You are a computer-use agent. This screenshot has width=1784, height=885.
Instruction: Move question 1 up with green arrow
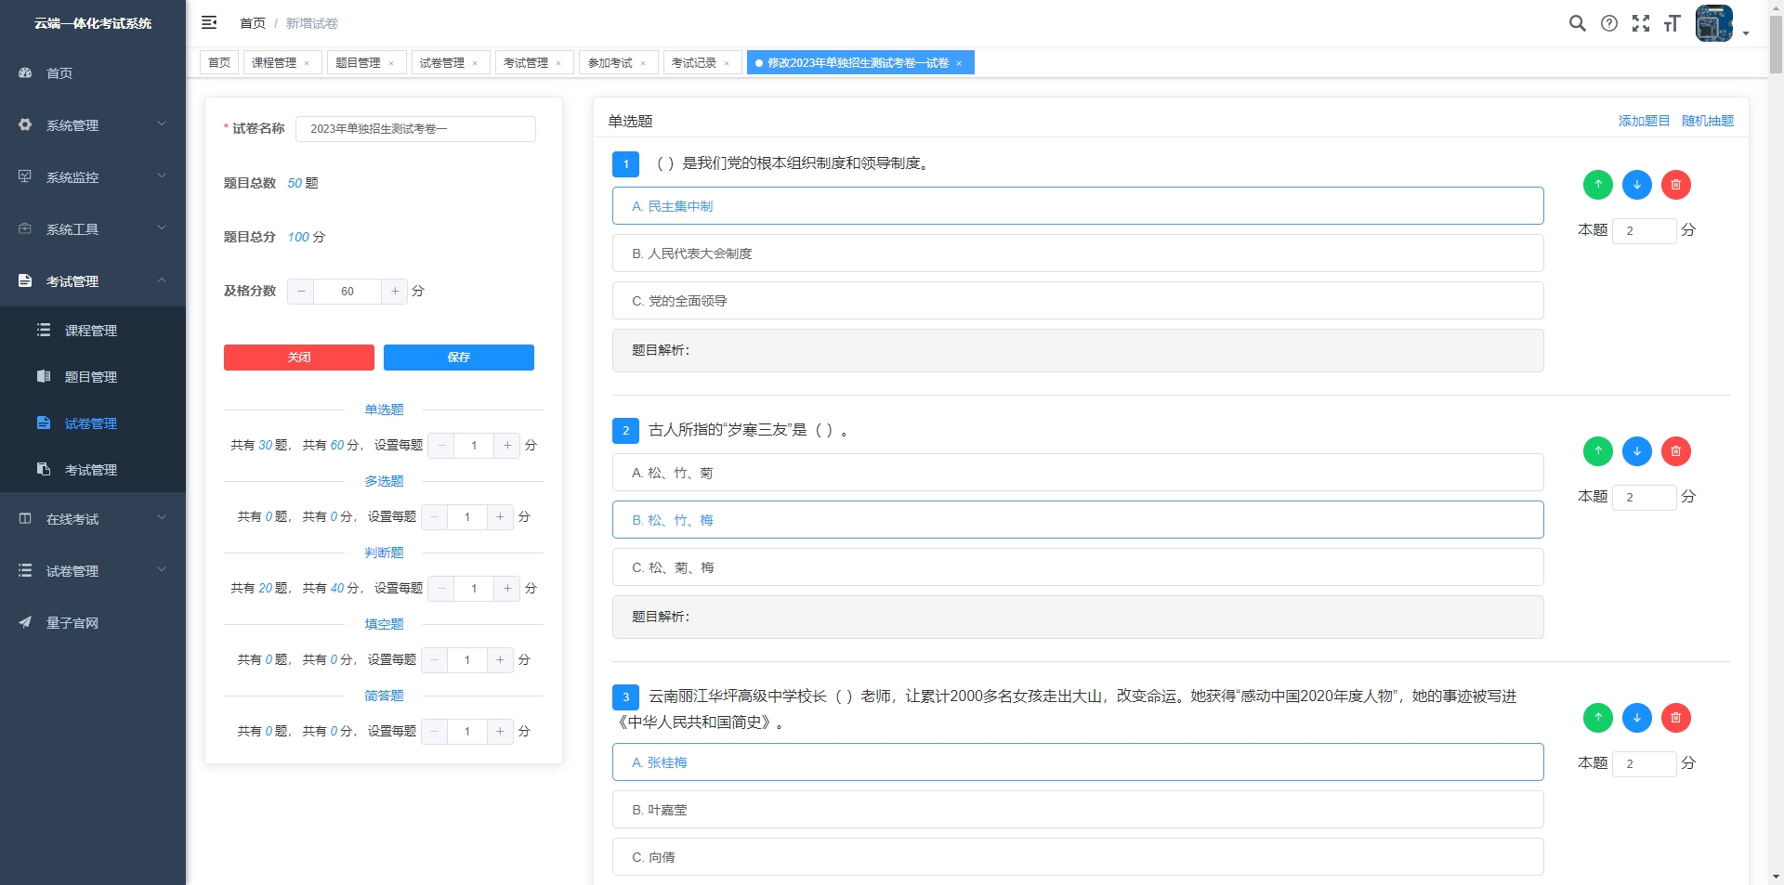point(1598,185)
